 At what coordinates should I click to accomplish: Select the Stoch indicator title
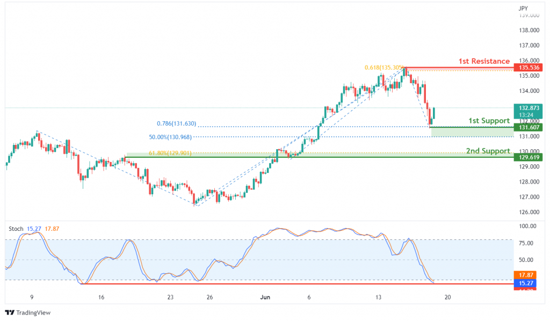point(16,229)
